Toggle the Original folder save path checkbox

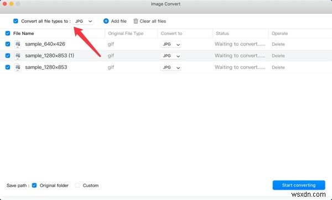click(x=34, y=186)
